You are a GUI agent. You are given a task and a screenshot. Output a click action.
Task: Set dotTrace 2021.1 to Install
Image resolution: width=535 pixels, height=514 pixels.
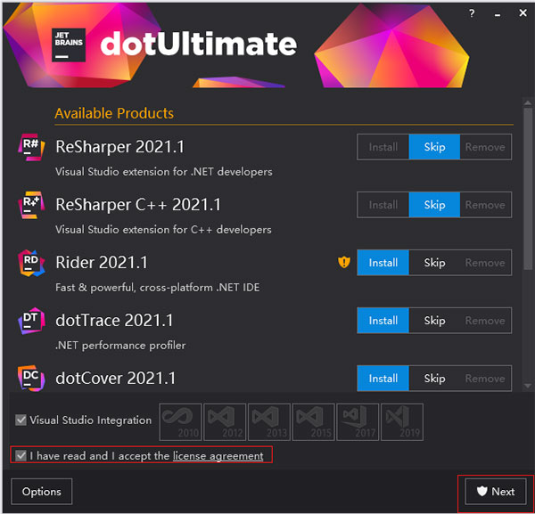pos(383,321)
